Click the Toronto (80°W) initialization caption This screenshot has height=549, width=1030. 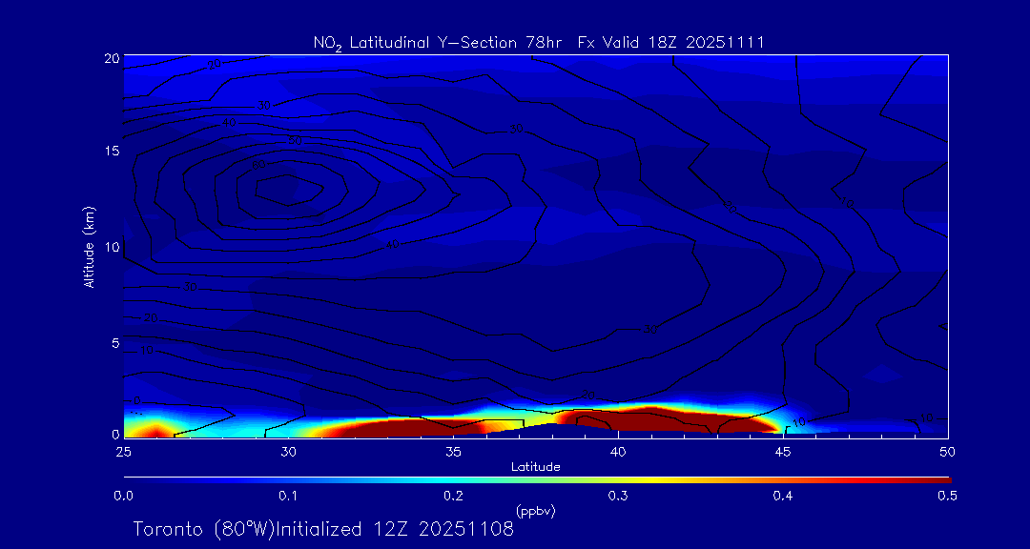point(323,529)
